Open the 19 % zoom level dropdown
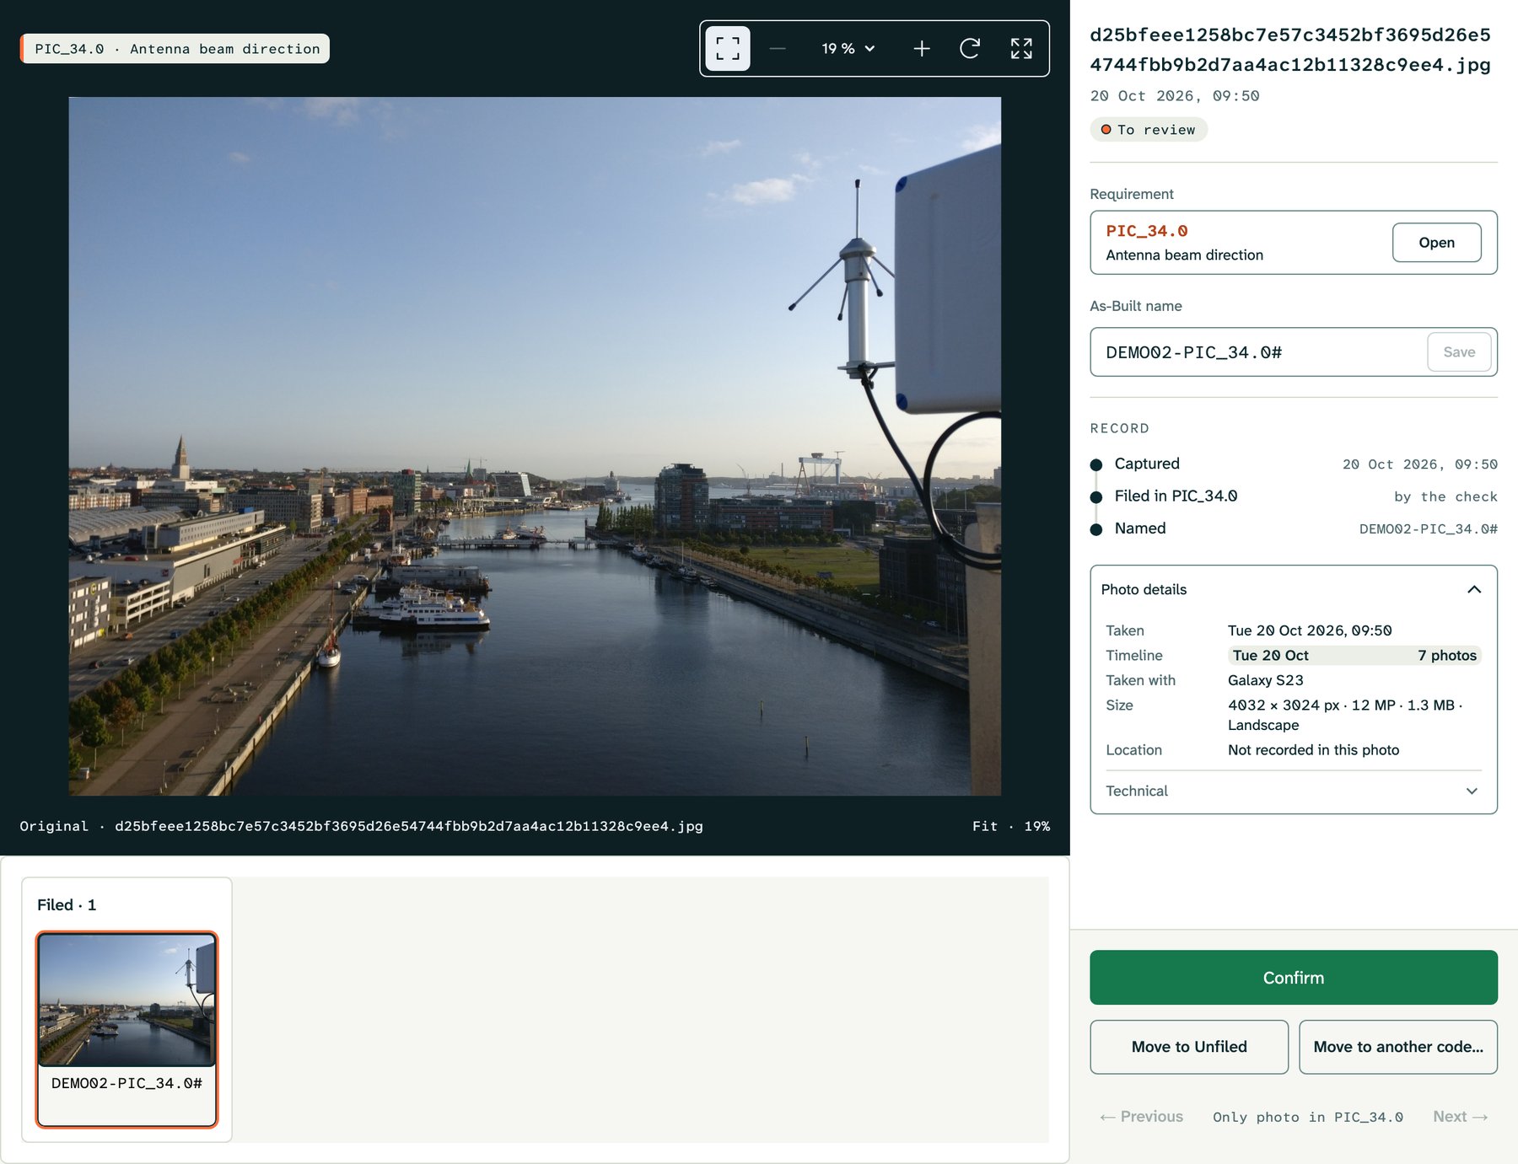 (x=848, y=49)
